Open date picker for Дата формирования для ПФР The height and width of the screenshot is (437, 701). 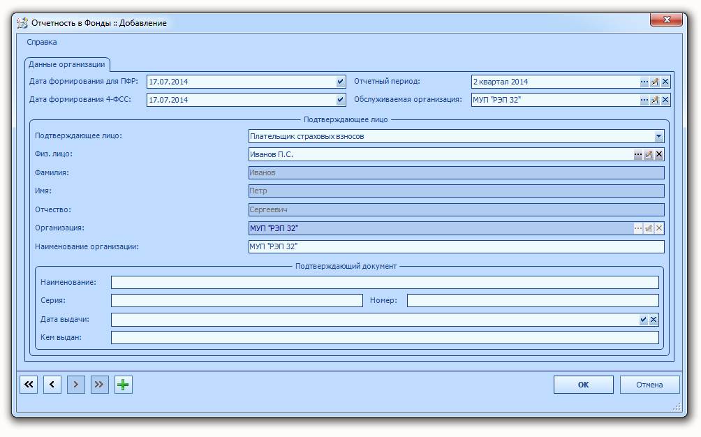(340, 82)
